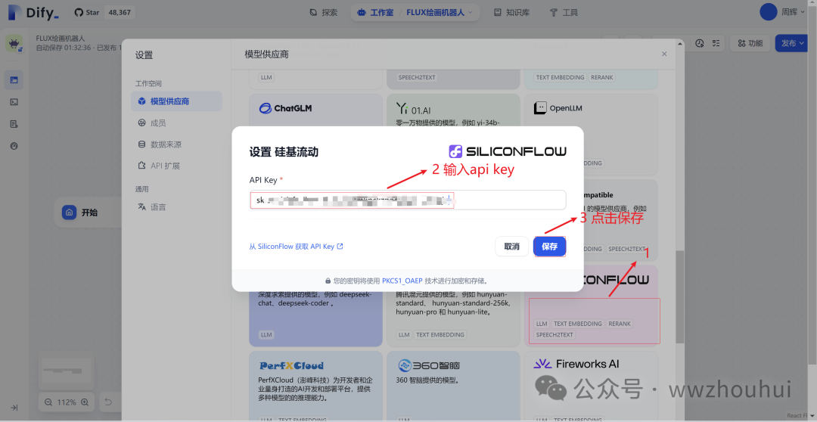The width and height of the screenshot is (817, 422).
Task: Open the logs sidebar icon
Action: point(14,124)
